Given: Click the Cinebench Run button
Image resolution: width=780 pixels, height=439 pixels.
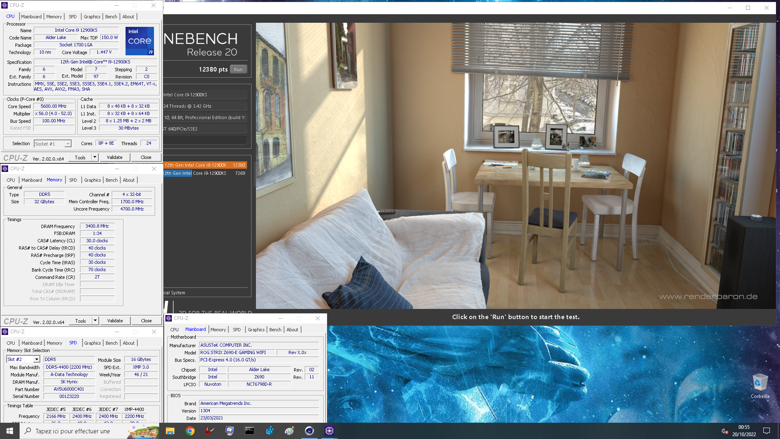Looking at the screenshot, I should tap(238, 70).
